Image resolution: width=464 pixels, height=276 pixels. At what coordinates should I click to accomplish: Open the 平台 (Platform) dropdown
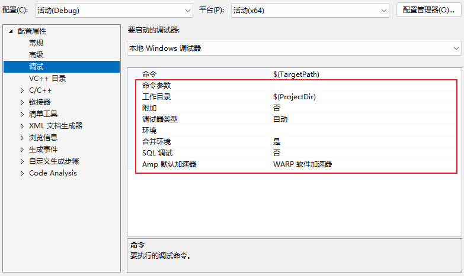point(309,10)
